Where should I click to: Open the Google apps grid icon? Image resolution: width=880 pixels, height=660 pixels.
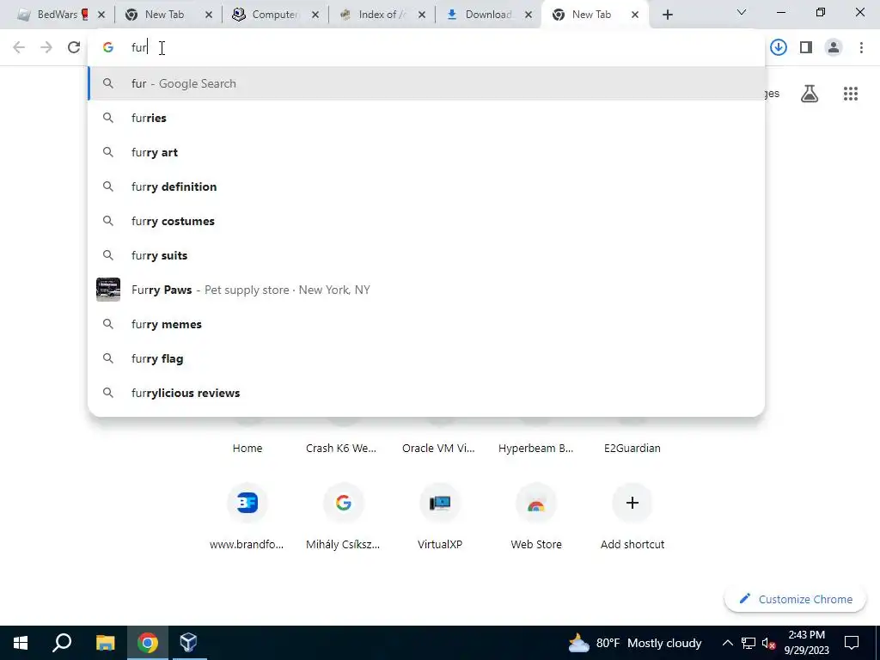point(850,94)
